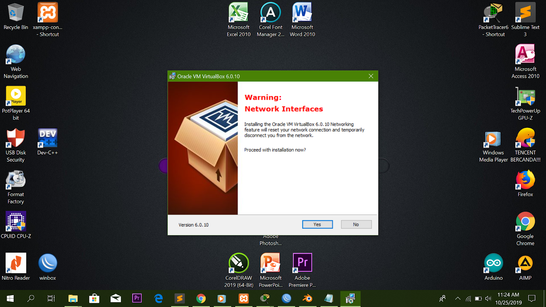Open Microsoft Edge from the taskbar
The image size is (546, 307).
point(158,299)
